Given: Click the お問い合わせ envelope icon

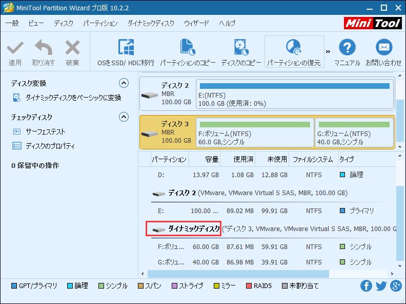Looking at the screenshot, I should (x=383, y=48).
